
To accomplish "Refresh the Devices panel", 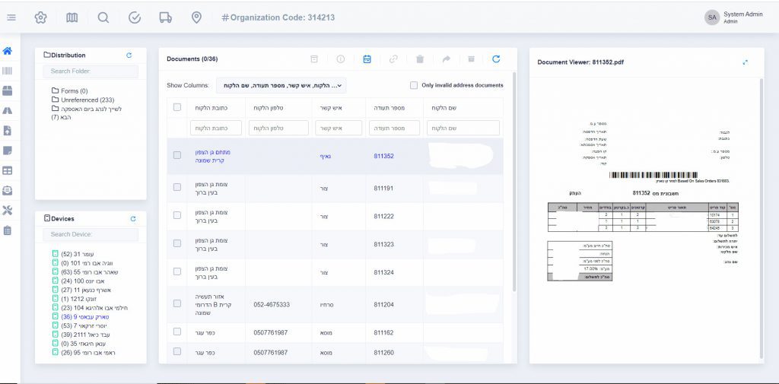I will (x=133, y=219).
